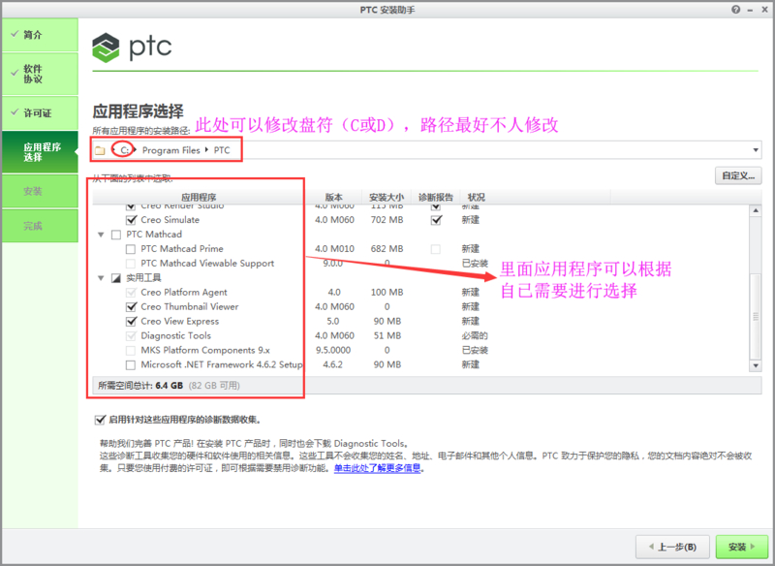The width and height of the screenshot is (775, 566).
Task: Minimize the PTC 安装助手 window
Action: coord(750,10)
